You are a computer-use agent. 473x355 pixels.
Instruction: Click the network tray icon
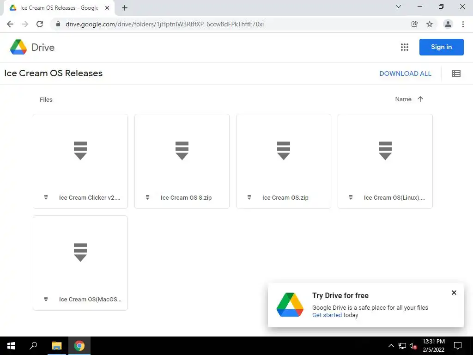pyautogui.click(x=402, y=346)
